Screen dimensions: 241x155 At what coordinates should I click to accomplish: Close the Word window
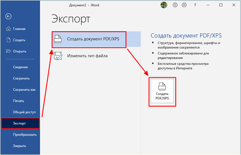pos(234,5)
